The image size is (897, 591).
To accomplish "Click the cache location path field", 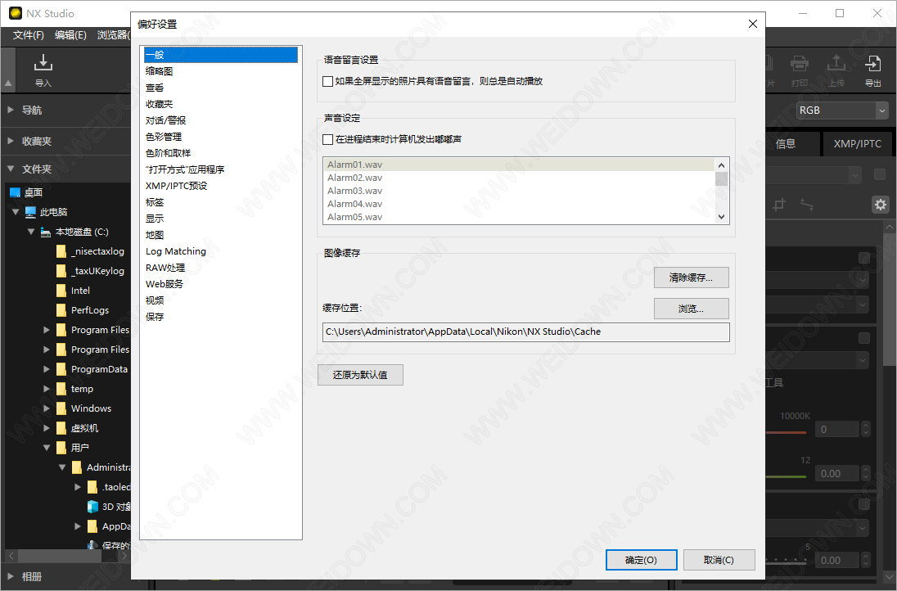I will pos(525,332).
